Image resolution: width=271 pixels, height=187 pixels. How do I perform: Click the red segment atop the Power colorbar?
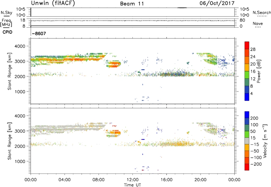click(x=247, y=45)
